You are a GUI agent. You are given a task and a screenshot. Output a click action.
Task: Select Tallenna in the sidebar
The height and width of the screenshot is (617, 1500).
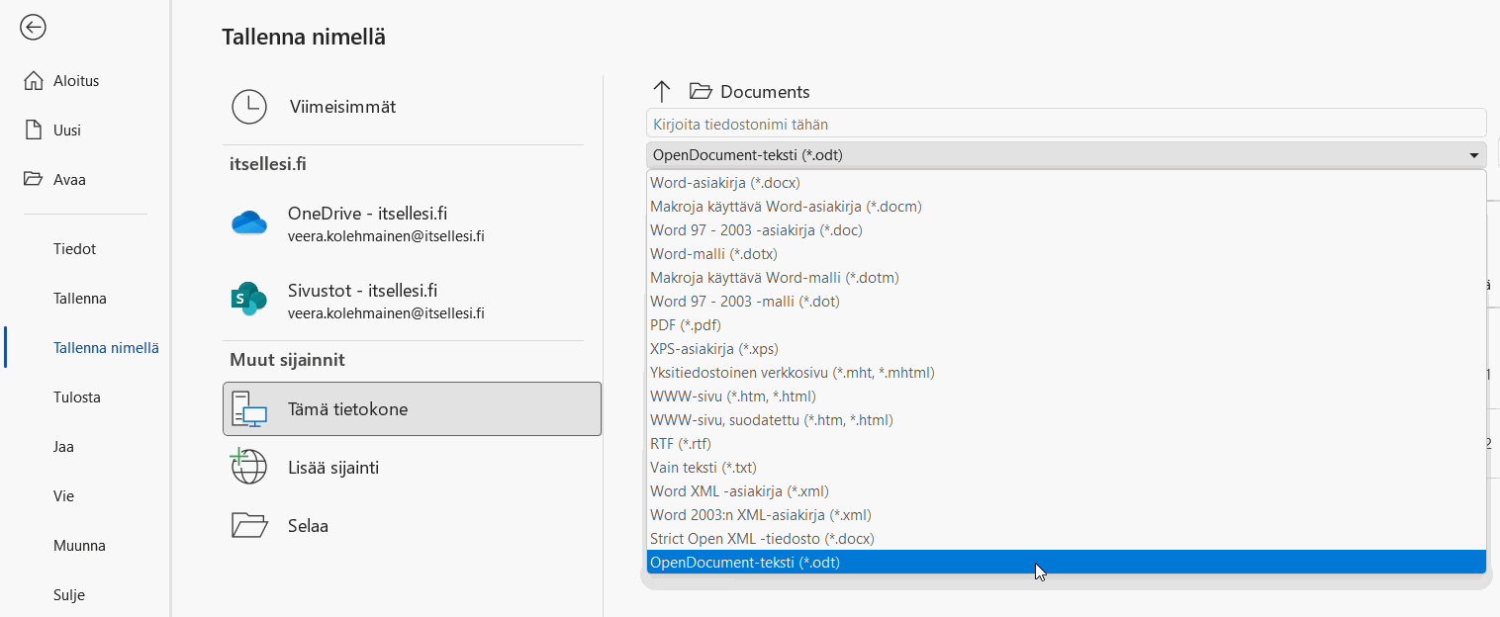click(x=80, y=299)
